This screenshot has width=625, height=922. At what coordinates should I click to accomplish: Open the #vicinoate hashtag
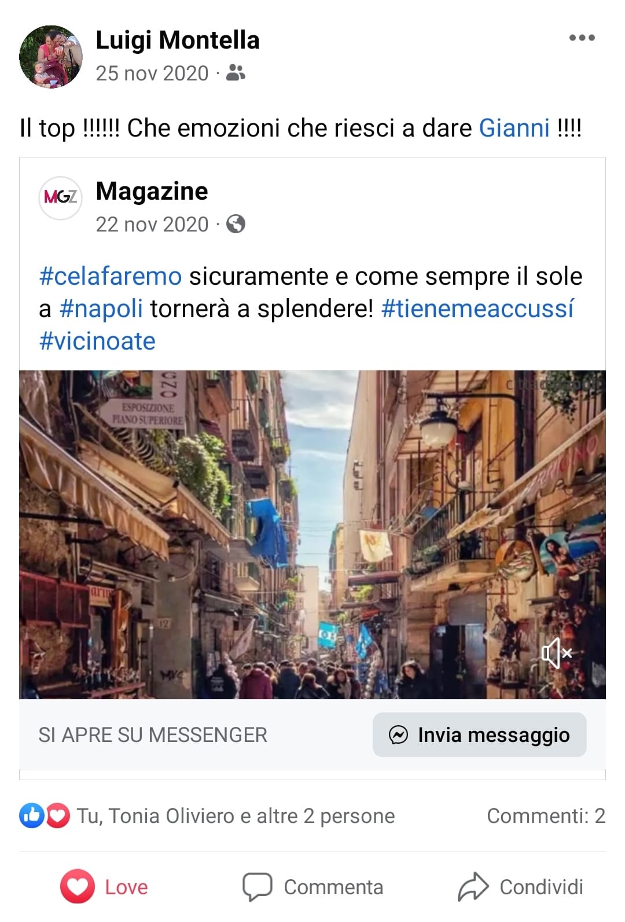pyautogui.click(x=97, y=341)
